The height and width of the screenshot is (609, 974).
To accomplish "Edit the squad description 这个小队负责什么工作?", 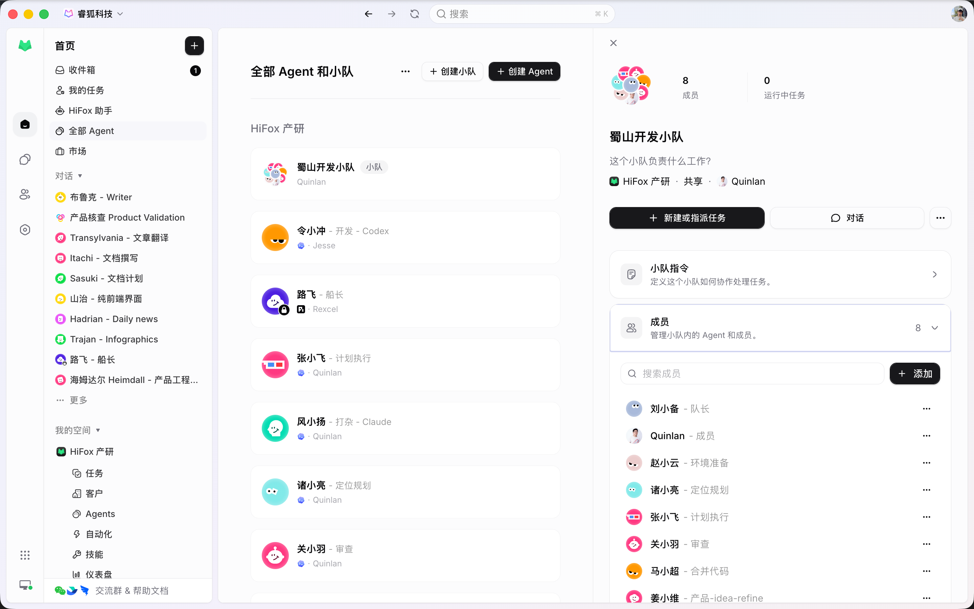I will [660, 161].
